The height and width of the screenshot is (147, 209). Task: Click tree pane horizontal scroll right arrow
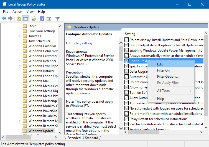click(56, 137)
